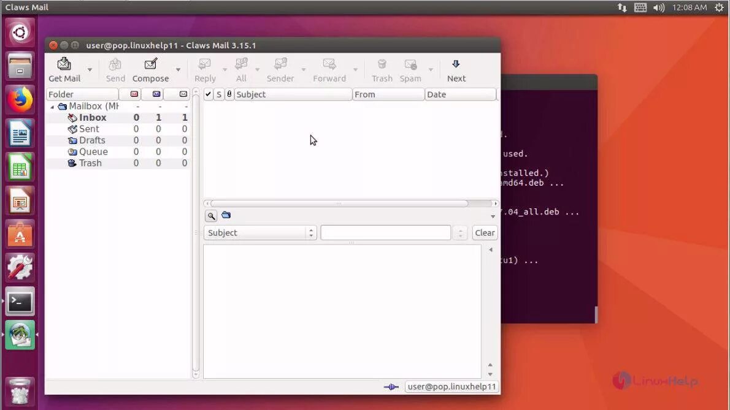Image resolution: width=730 pixels, height=410 pixels.
Task: Open LibreOffice Impress from dock
Action: click(x=20, y=201)
